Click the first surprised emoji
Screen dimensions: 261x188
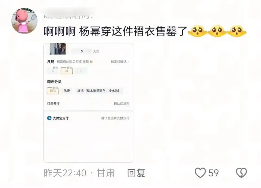(x=197, y=31)
